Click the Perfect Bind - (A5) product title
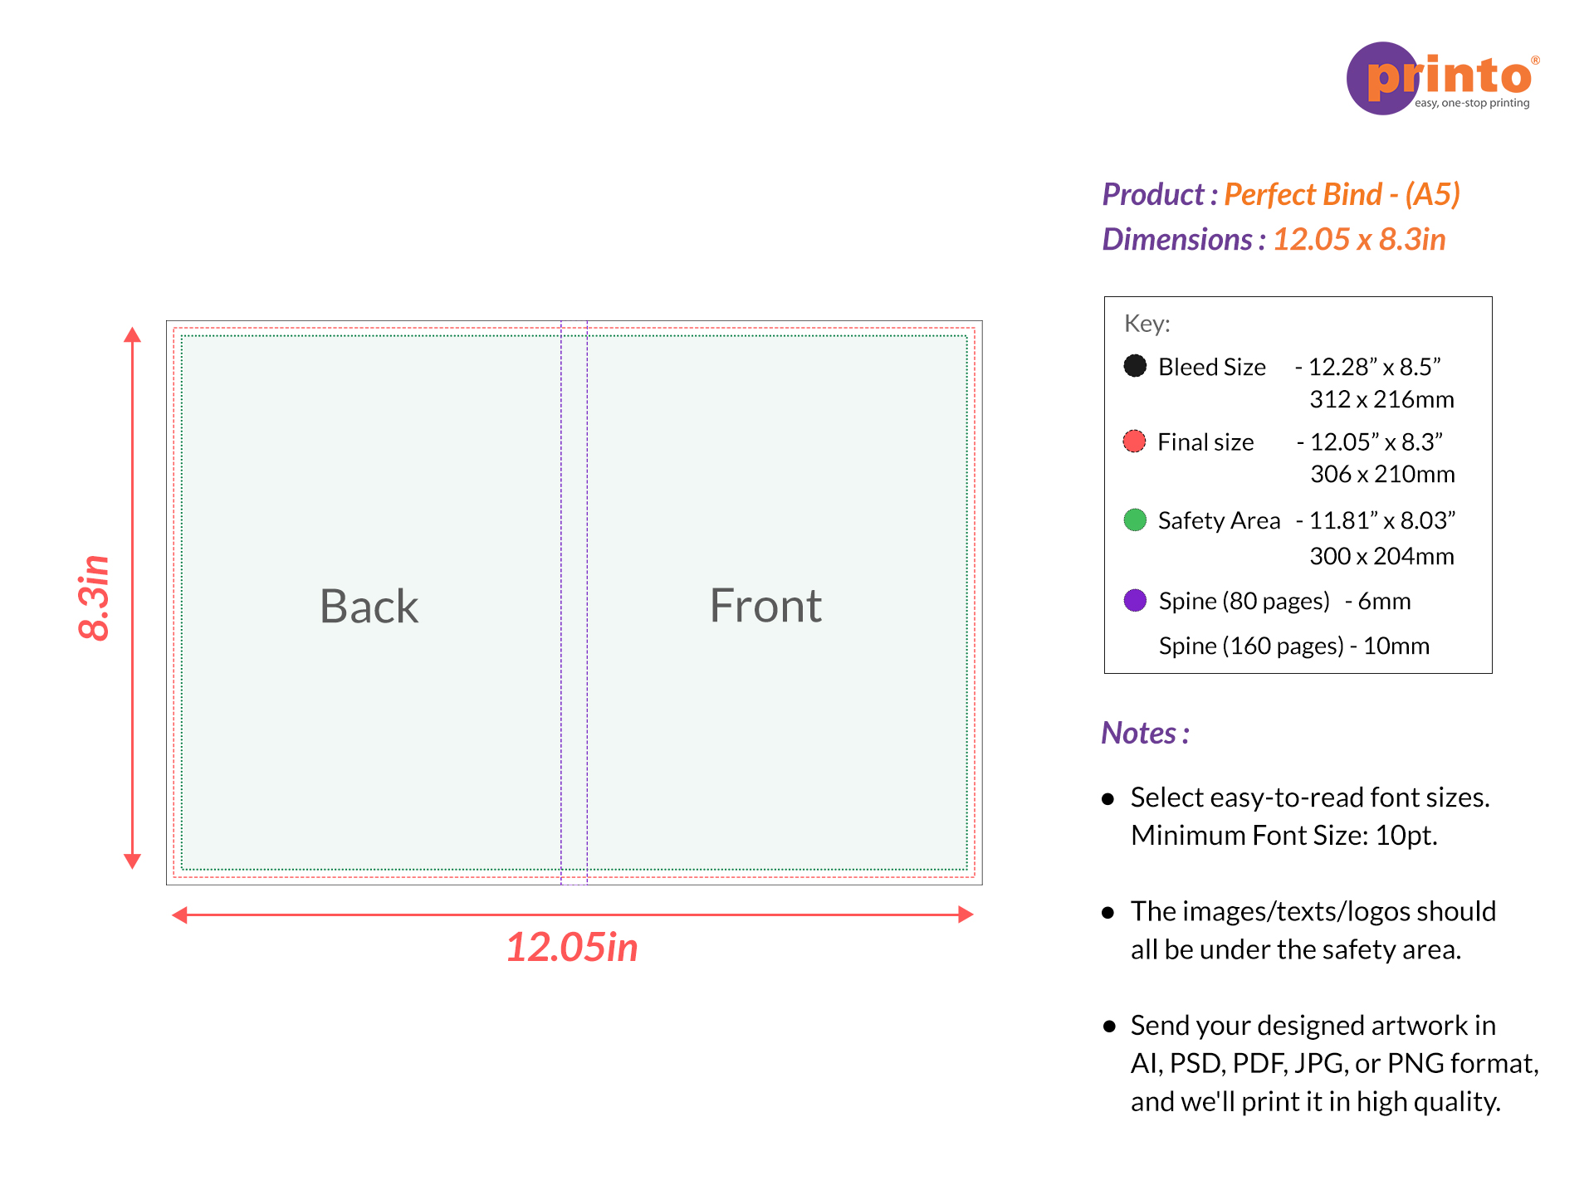The width and height of the screenshot is (1594, 1195). [1342, 194]
